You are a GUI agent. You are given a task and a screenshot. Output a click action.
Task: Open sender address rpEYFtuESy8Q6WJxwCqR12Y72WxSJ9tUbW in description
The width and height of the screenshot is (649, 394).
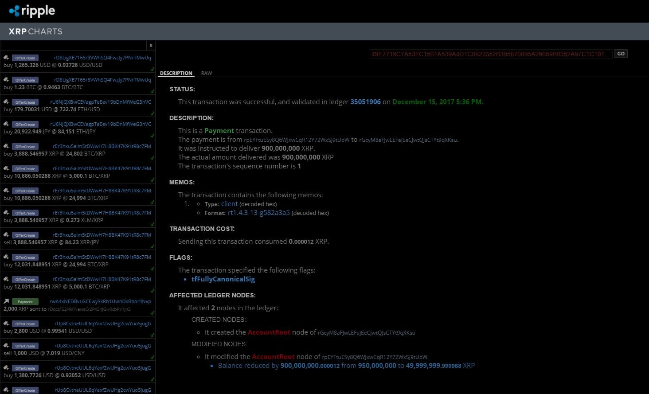pos(297,140)
